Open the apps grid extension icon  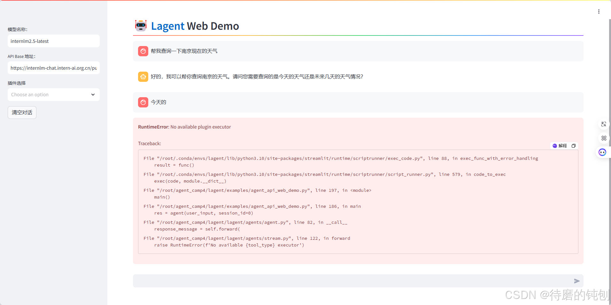[604, 138]
